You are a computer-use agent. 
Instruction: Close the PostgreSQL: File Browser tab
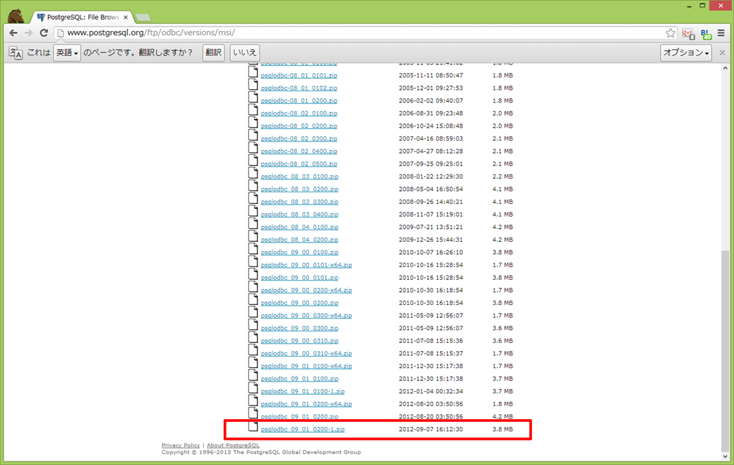click(x=125, y=17)
